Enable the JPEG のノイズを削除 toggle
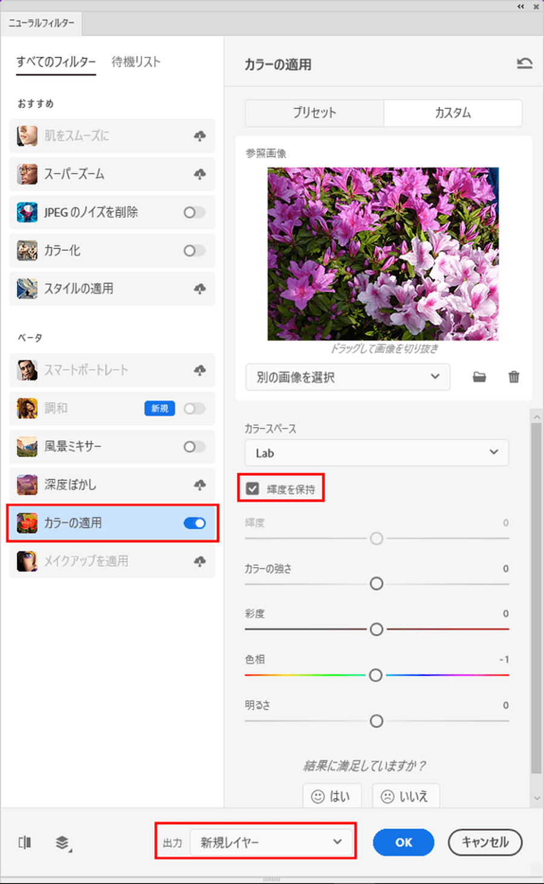Image resolution: width=544 pixels, height=884 pixels. [x=195, y=212]
